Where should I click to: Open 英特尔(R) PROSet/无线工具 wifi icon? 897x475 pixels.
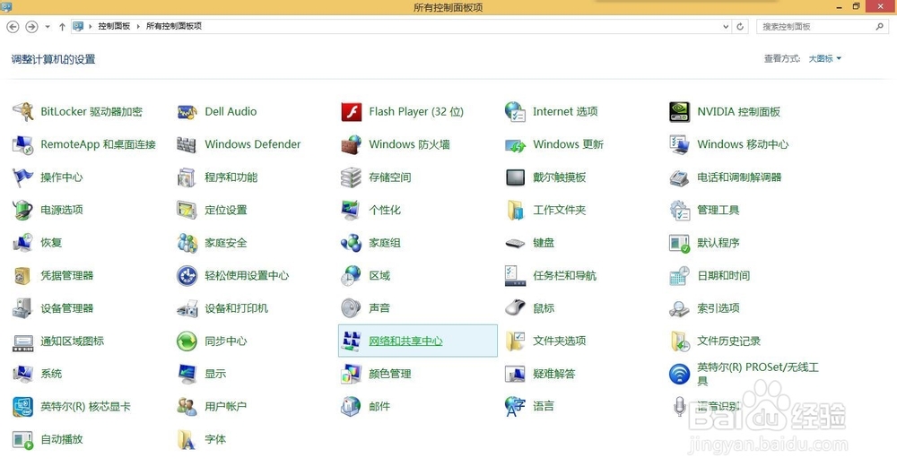[680, 374]
